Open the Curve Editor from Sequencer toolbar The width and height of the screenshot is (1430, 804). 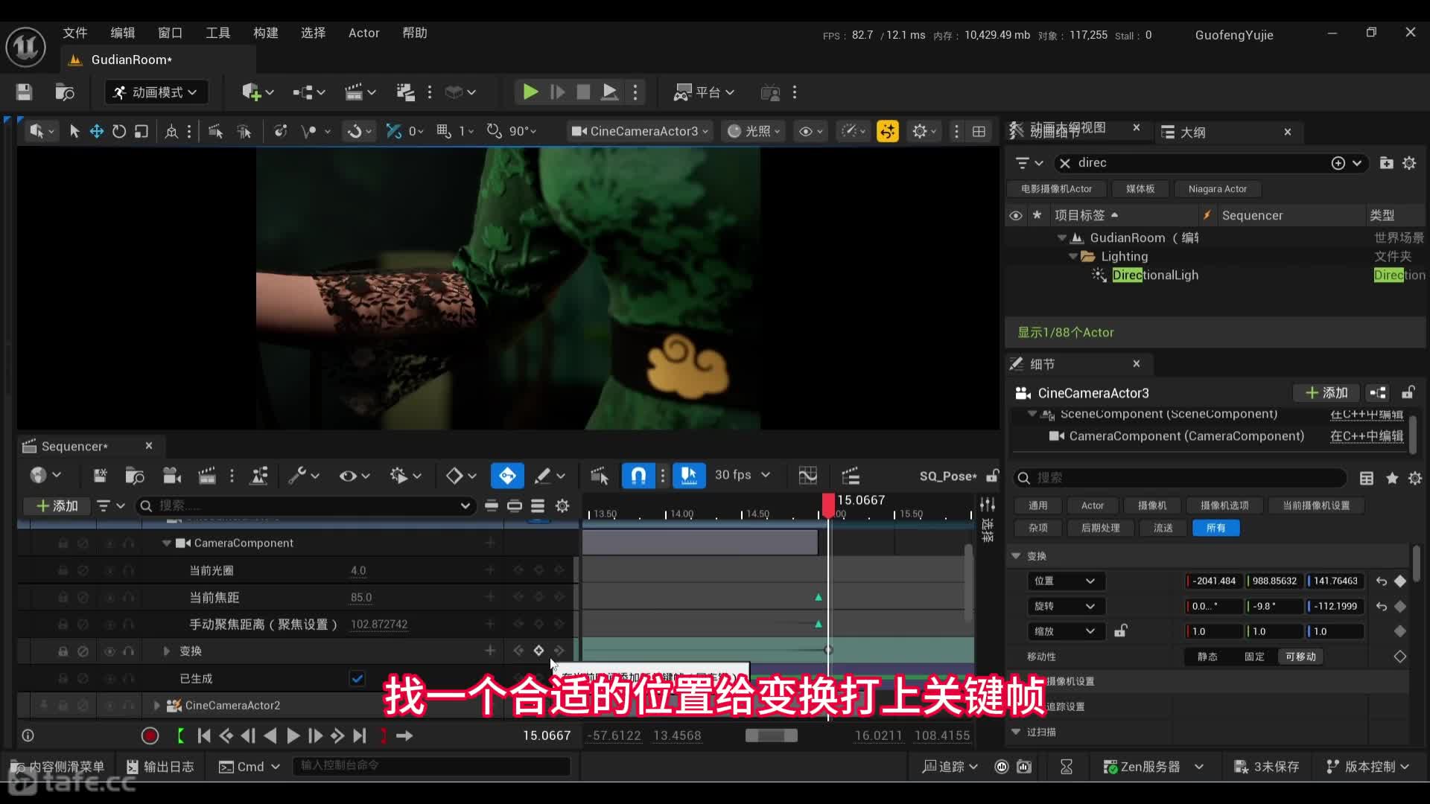tap(807, 476)
